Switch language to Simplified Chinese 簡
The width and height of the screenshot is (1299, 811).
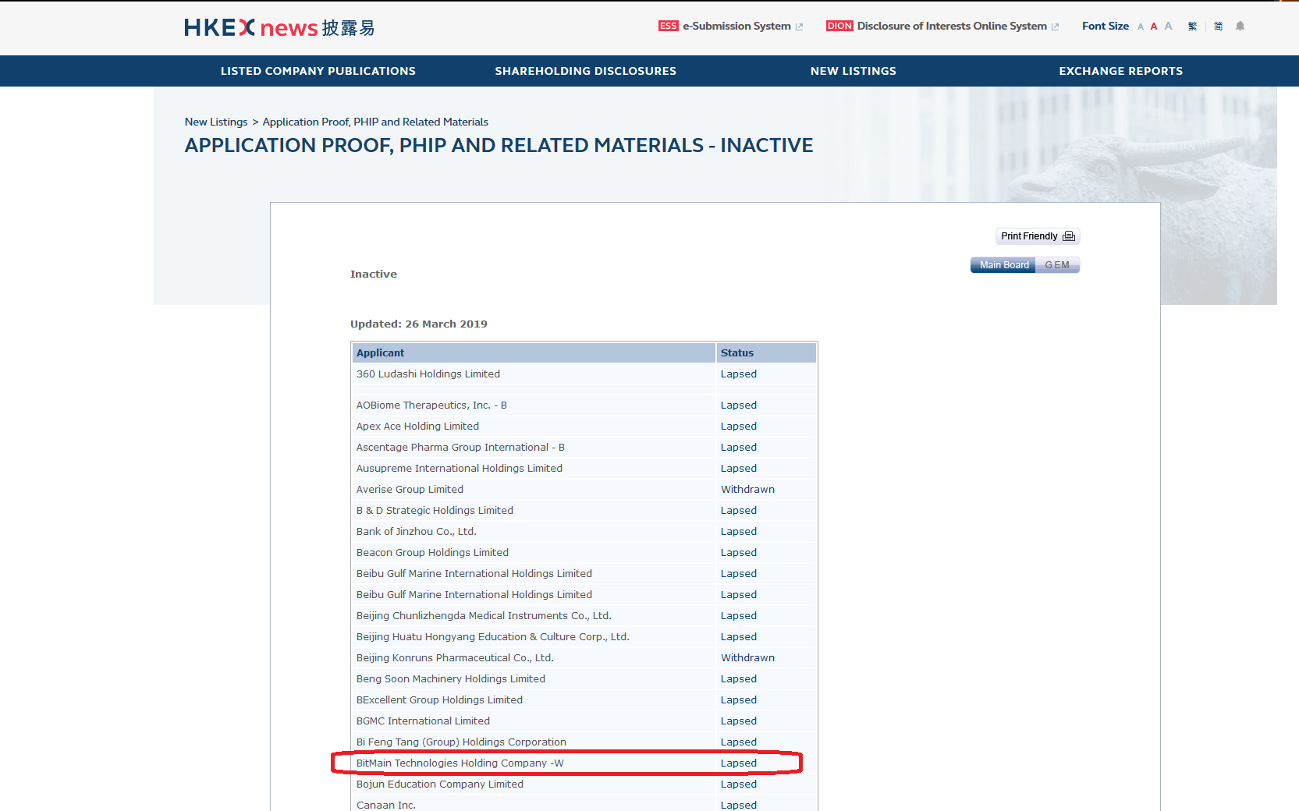point(1218,26)
